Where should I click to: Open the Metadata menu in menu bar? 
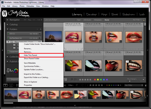30,6
